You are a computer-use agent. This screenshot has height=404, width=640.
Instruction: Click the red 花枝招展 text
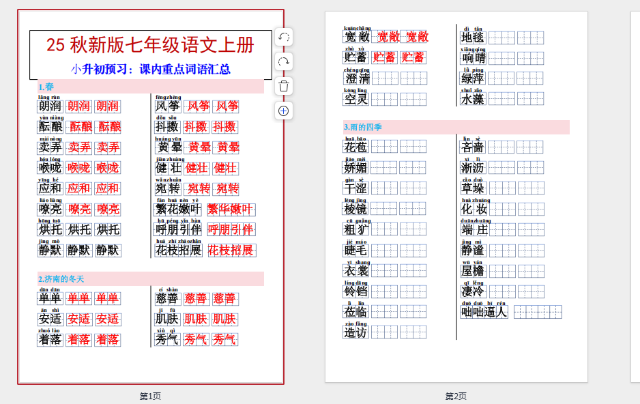coord(231,250)
